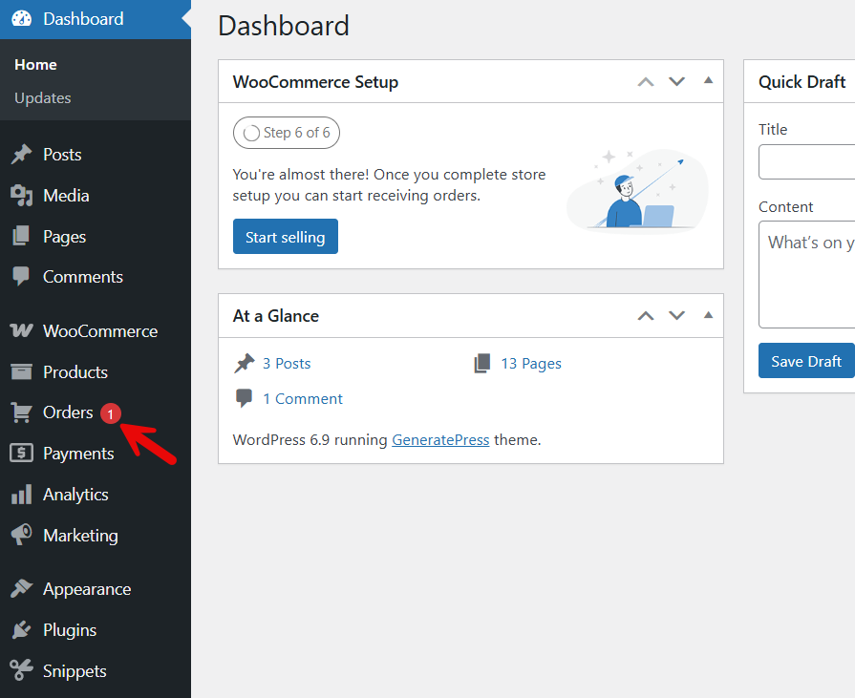
Task: Click the Save Draft button
Action: (805, 361)
